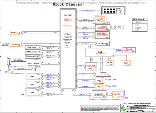Select the HDA CODEC block

coord(33,64)
